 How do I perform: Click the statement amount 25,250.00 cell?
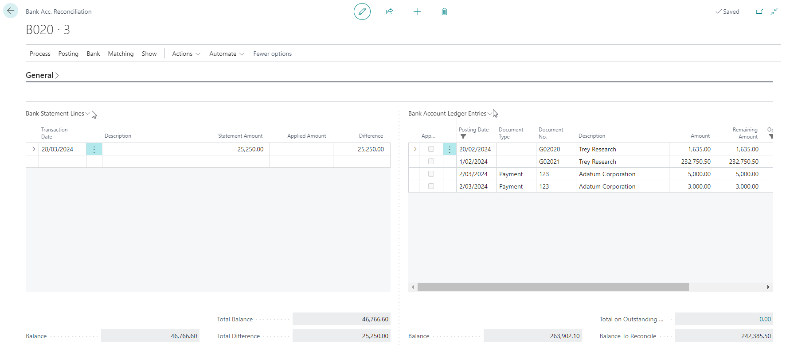(241, 149)
